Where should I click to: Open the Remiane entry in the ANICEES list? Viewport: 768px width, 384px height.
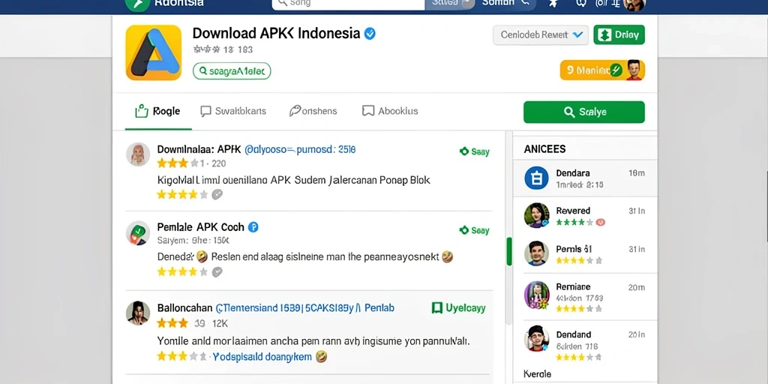[x=585, y=296]
